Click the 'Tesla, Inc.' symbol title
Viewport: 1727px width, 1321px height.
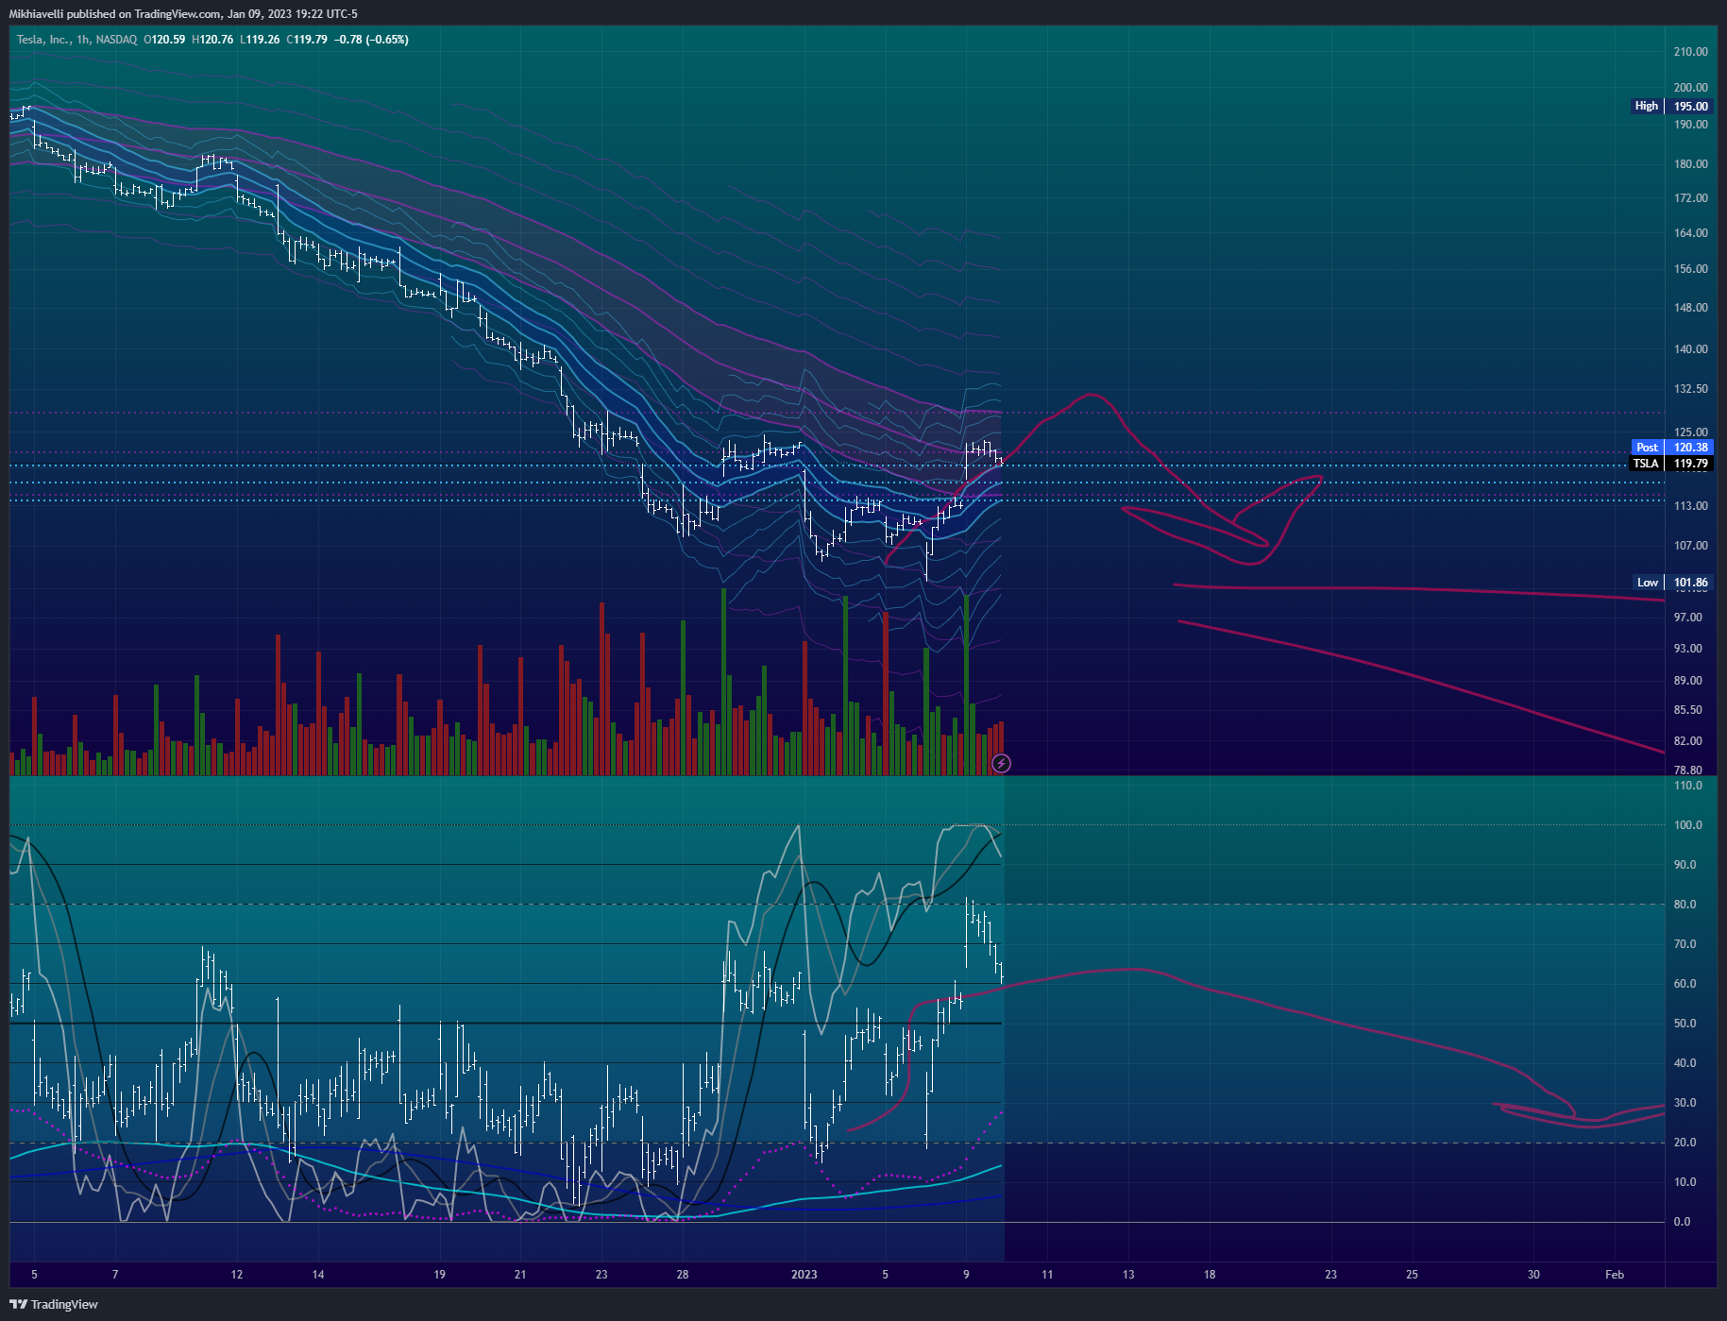(x=42, y=40)
